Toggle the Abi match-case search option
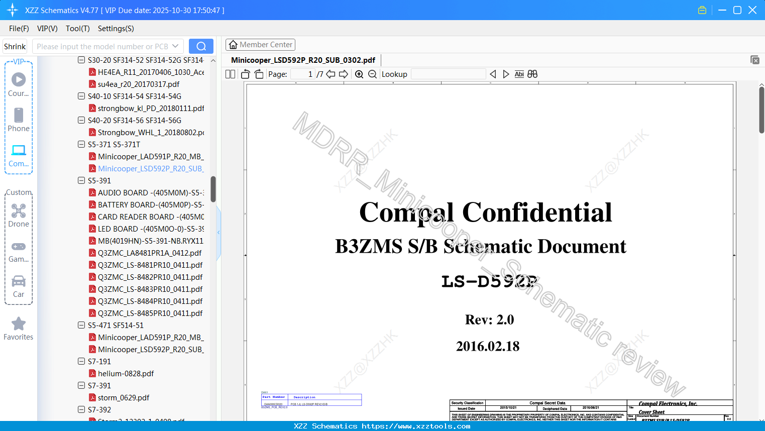 coord(519,74)
